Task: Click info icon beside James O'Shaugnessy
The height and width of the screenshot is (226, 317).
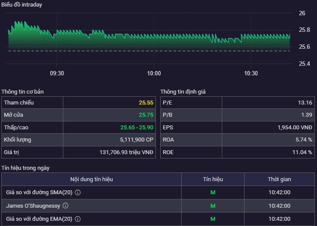Action: point(65,206)
